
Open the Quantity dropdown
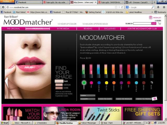coord(88,99)
